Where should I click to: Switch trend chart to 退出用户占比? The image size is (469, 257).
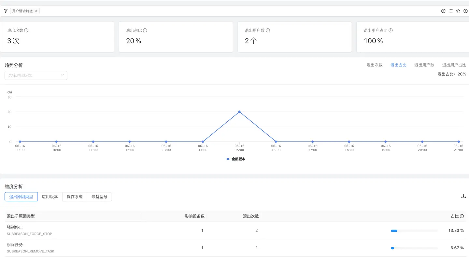tap(454, 65)
